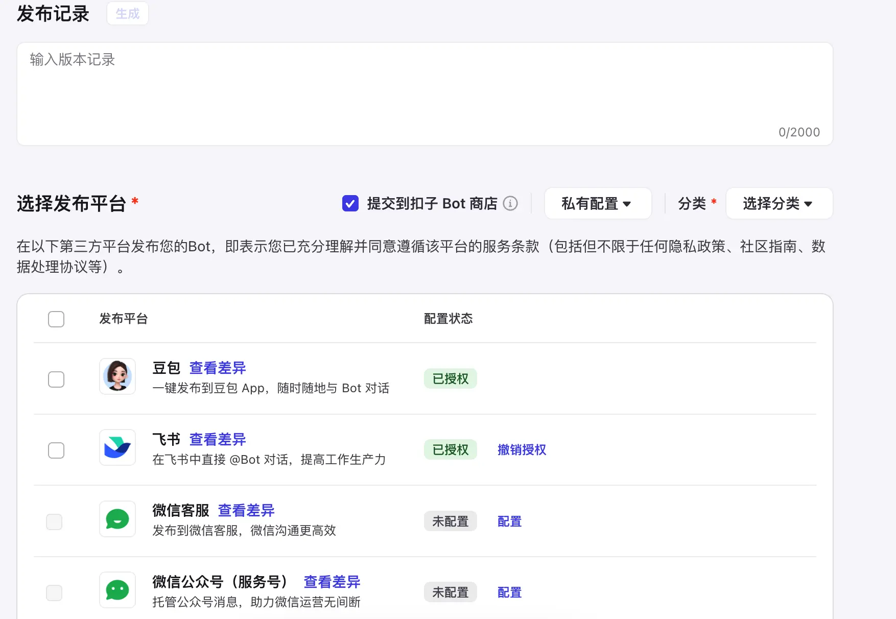Screen dimensions: 896x619
Task: Uncheck 提交到扣子 Bot 商店
Action: tap(349, 203)
